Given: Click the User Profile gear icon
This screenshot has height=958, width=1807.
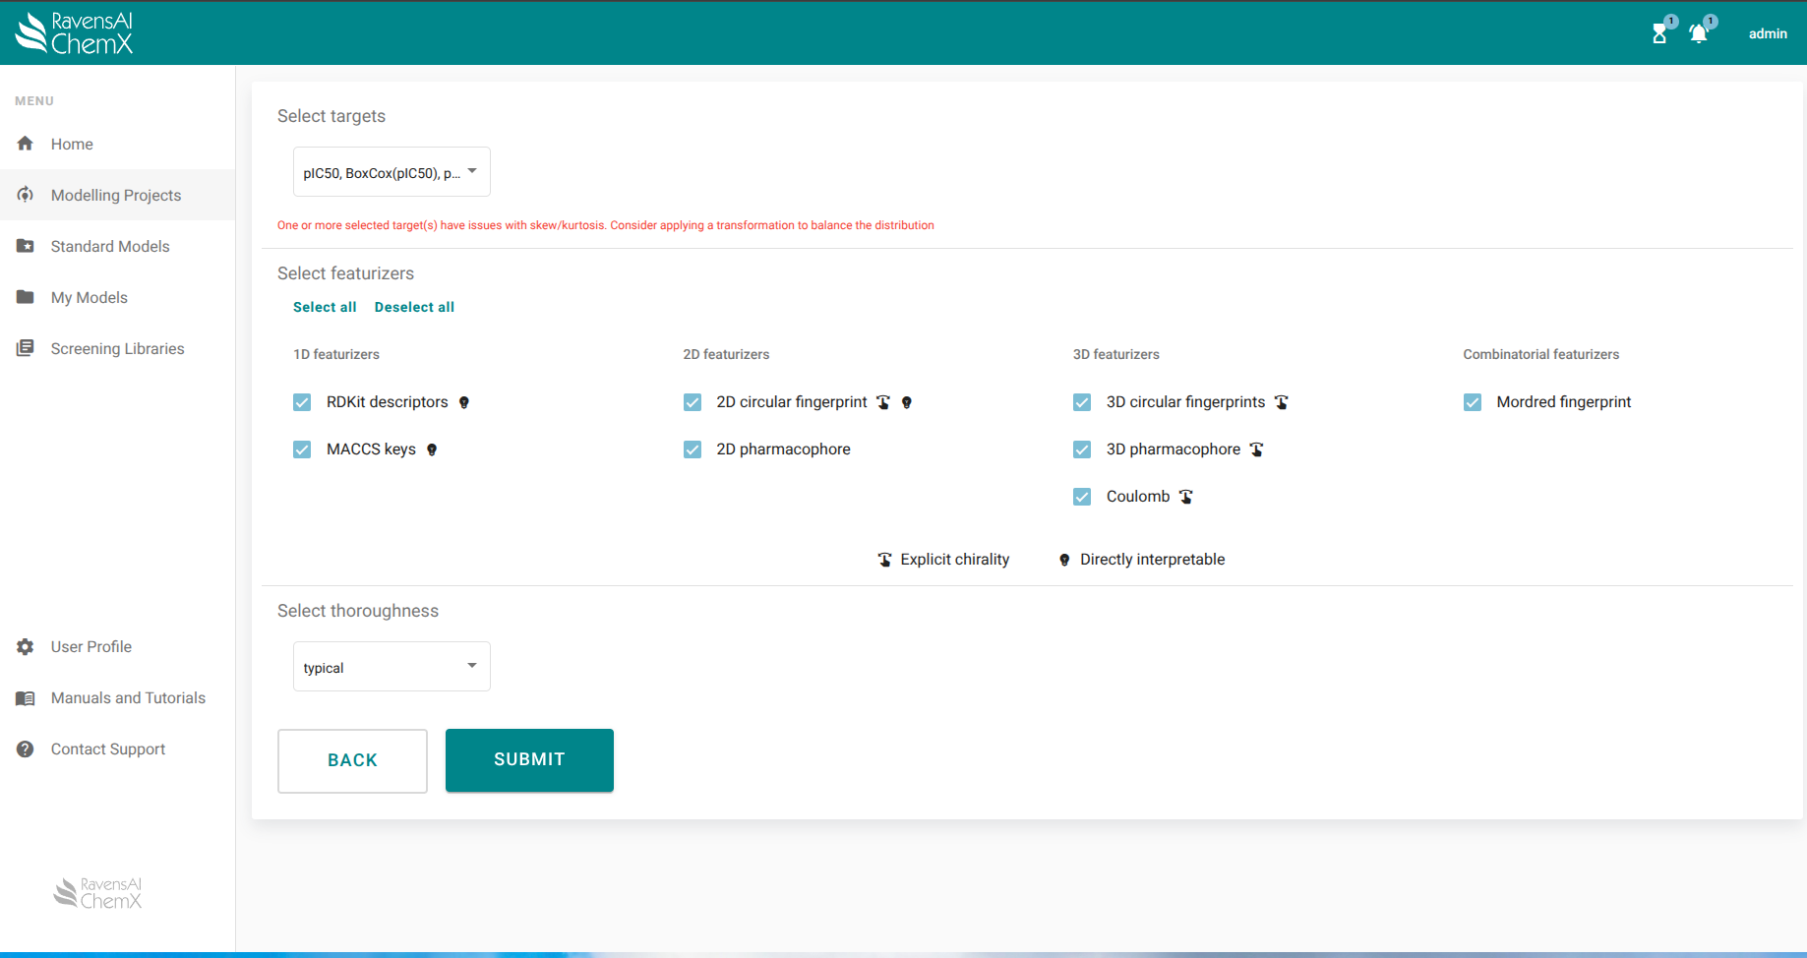Looking at the screenshot, I should pos(26,647).
